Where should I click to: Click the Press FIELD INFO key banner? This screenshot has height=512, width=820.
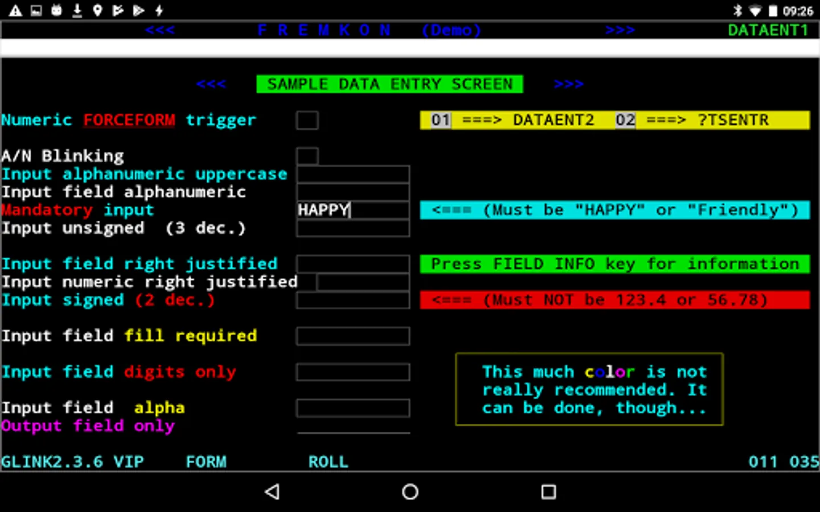coord(615,264)
